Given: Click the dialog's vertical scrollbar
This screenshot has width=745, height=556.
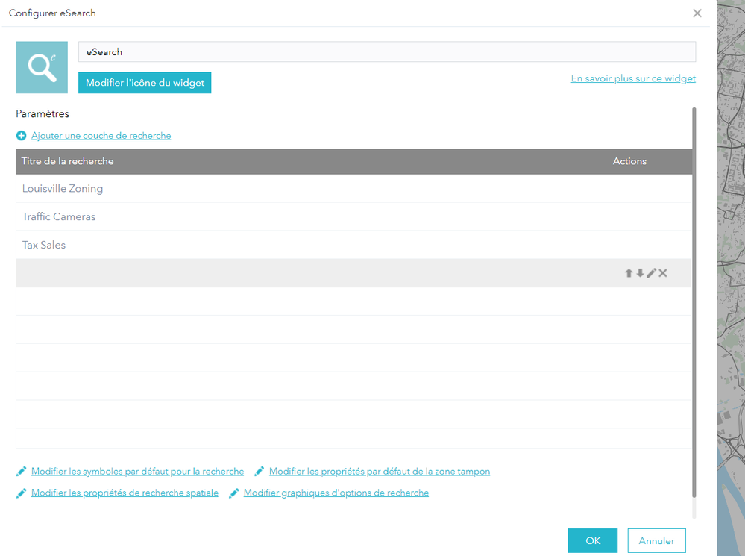Looking at the screenshot, I should coord(694,302).
